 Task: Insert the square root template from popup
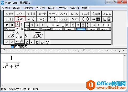17,37
